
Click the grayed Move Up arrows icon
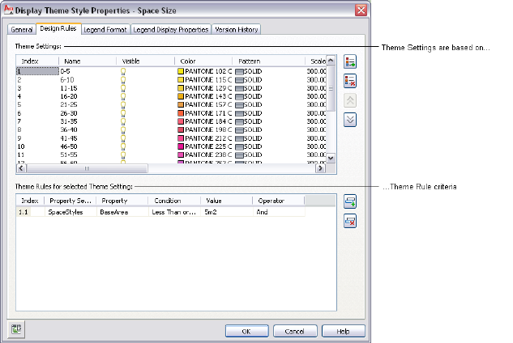click(350, 100)
